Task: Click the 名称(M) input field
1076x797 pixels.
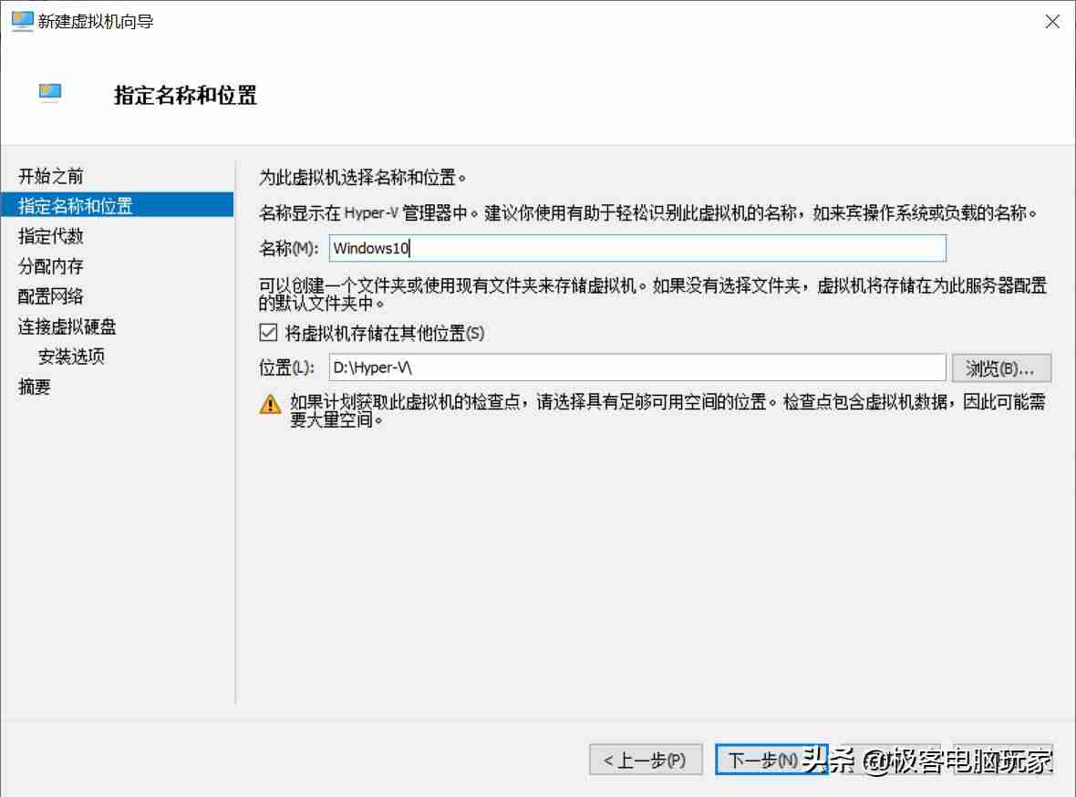Action: [637, 248]
